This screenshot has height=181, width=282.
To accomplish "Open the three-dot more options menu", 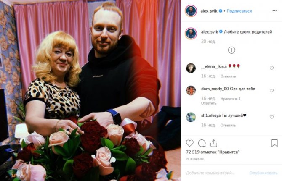I will coord(275,11).
